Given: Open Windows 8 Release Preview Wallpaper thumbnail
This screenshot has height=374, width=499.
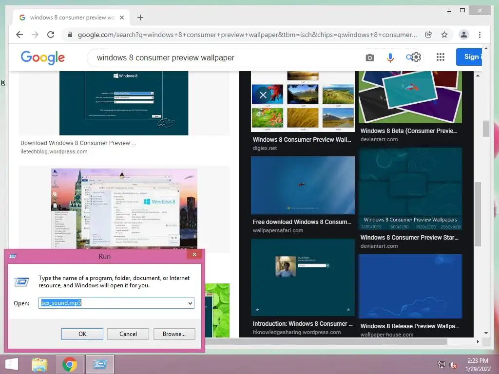Looking at the screenshot, I should pyautogui.click(x=410, y=286).
